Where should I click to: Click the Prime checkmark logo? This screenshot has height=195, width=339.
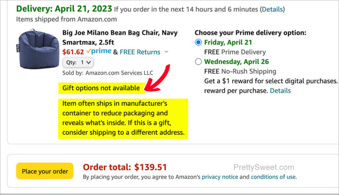98,52
